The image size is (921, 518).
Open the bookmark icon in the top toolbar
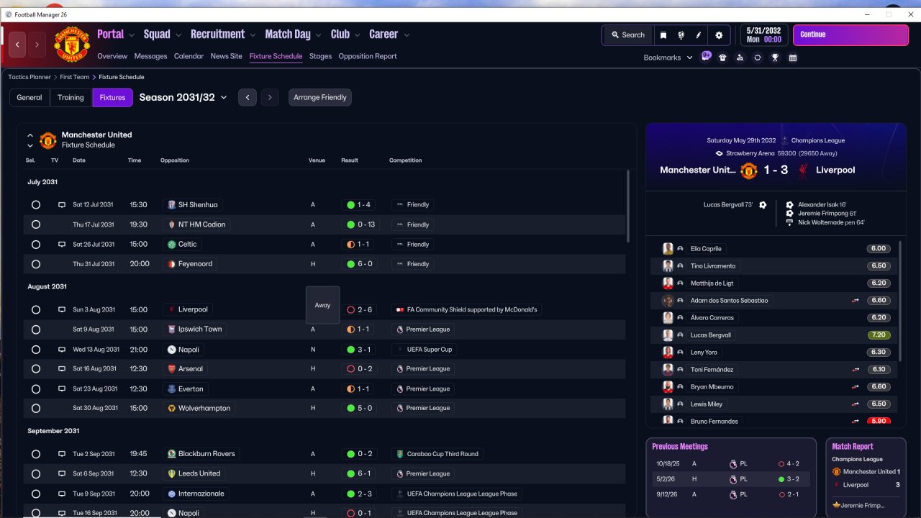click(x=663, y=35)
